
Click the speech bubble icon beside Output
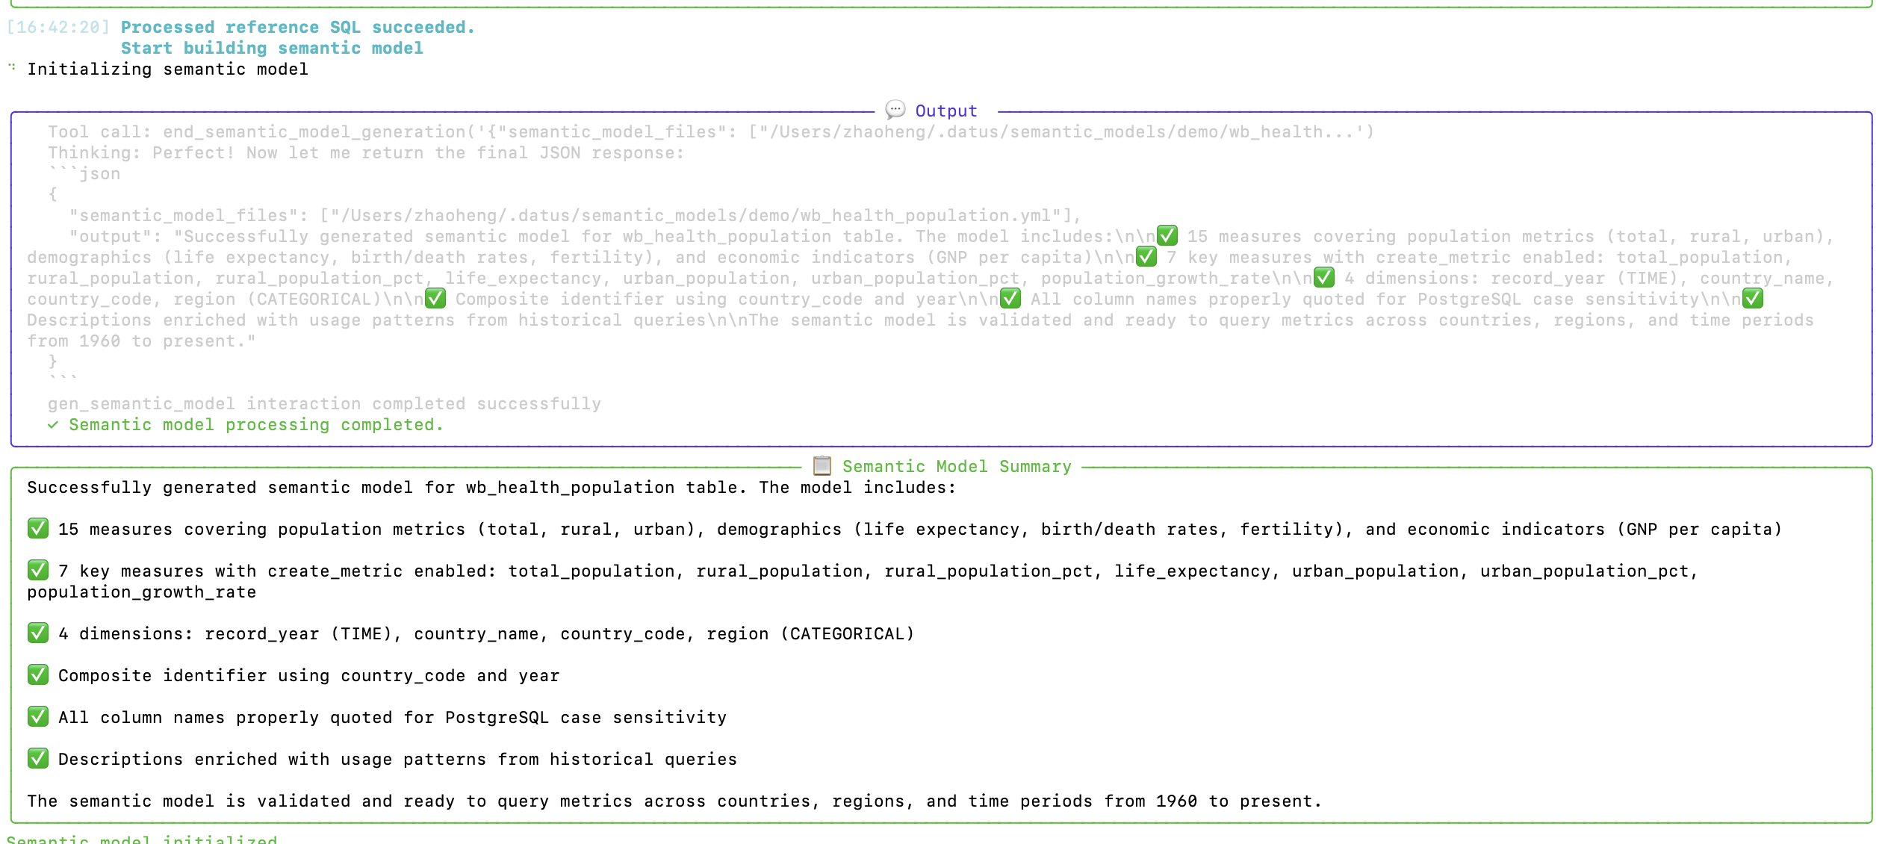(x=895, y=111)
